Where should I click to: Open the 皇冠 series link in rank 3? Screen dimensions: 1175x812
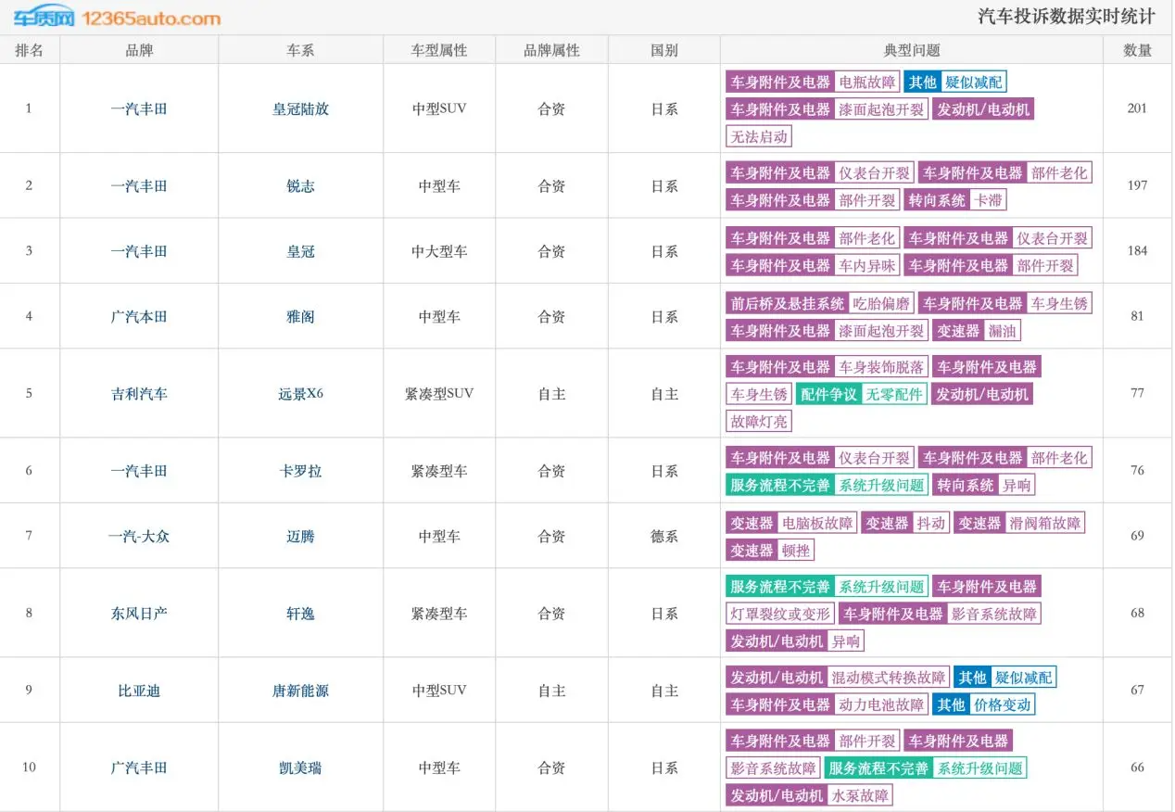pyautogui.click(x=300, y=251)
